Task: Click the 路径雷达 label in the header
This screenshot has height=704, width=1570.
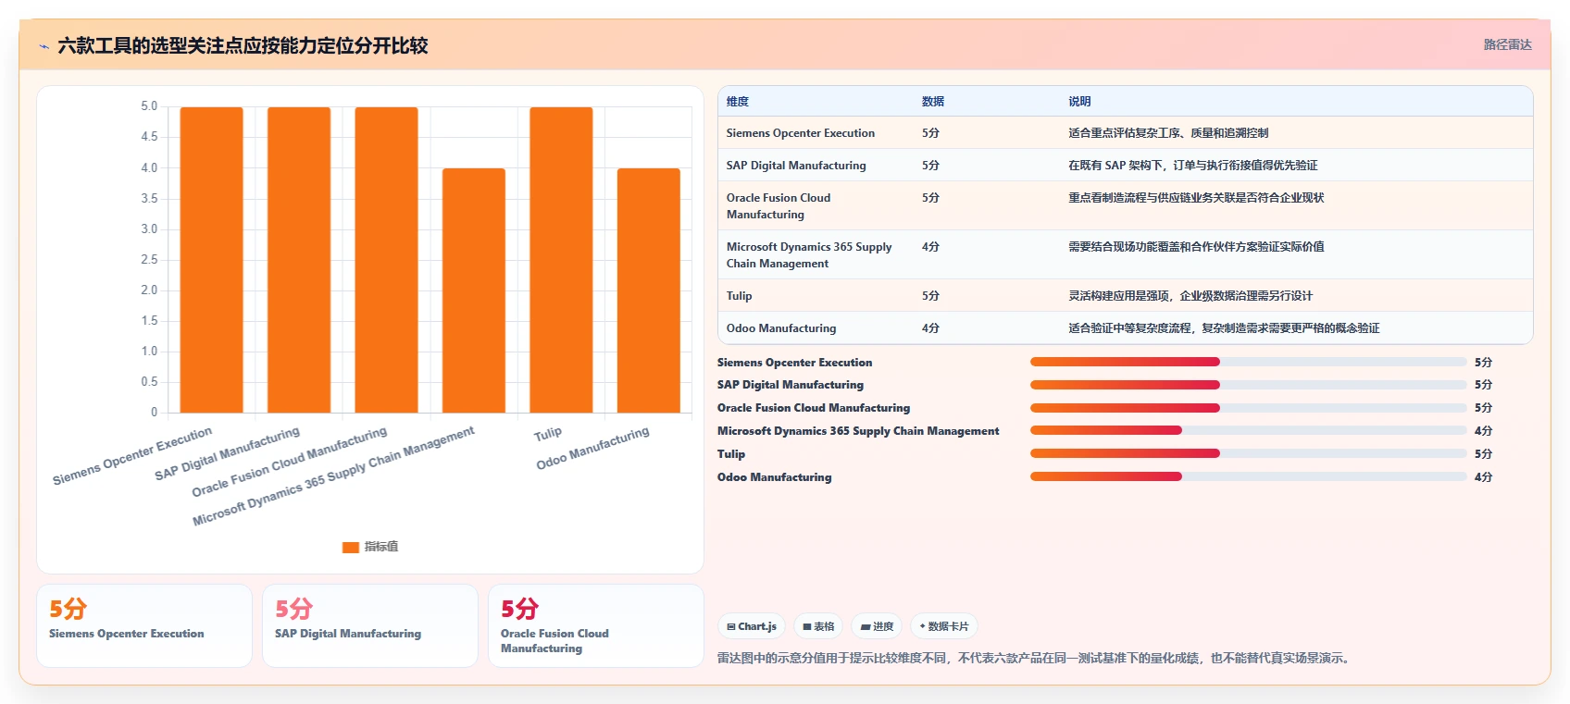Action: coord(1507,44)
